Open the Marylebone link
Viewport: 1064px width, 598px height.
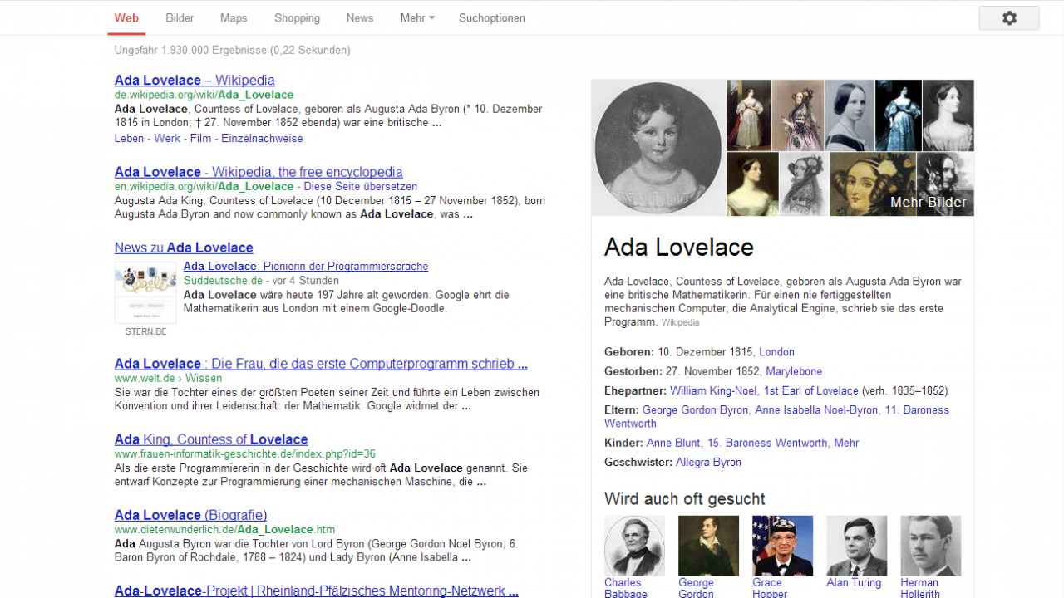[x=794, y=371]
